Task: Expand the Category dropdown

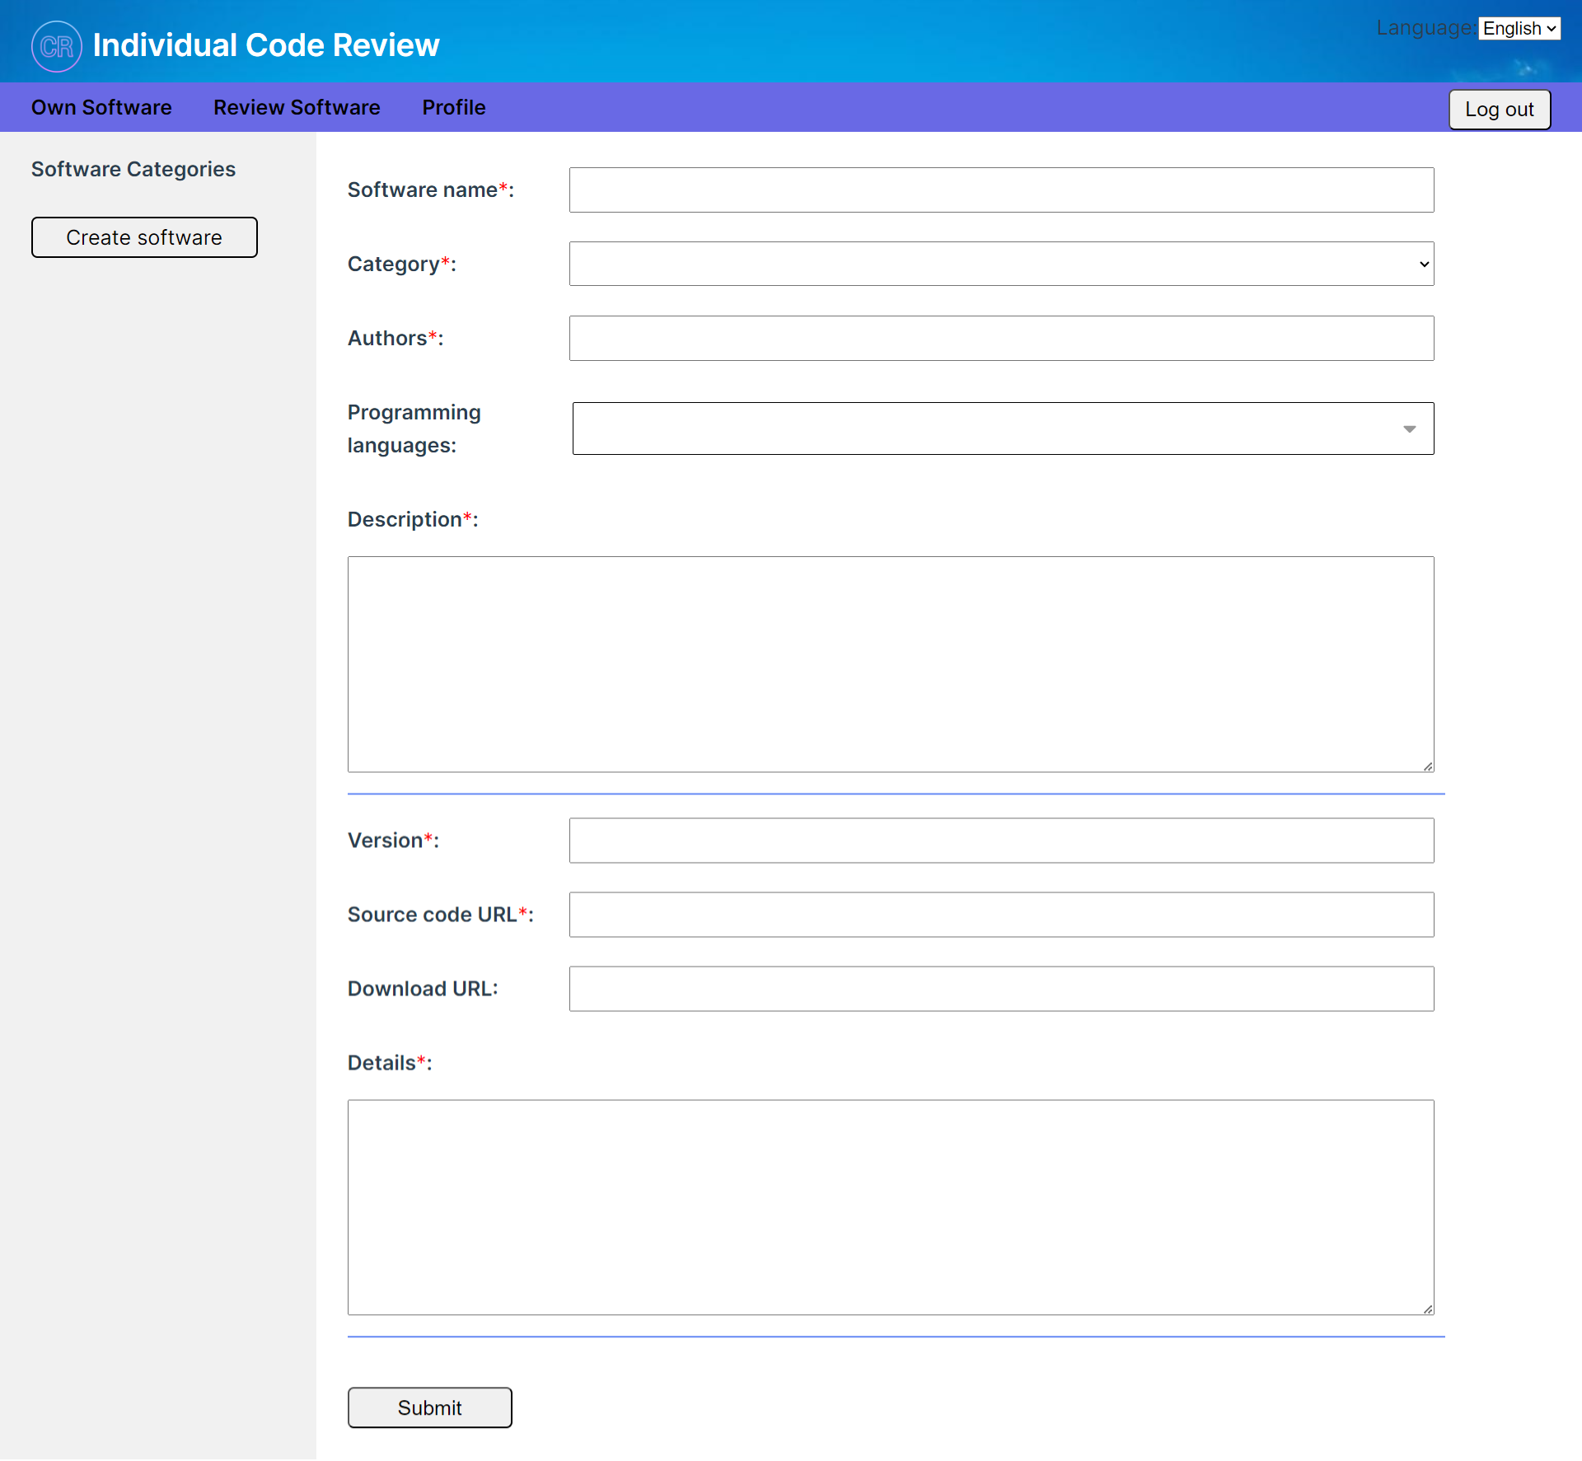Action: pos(1001,264)
